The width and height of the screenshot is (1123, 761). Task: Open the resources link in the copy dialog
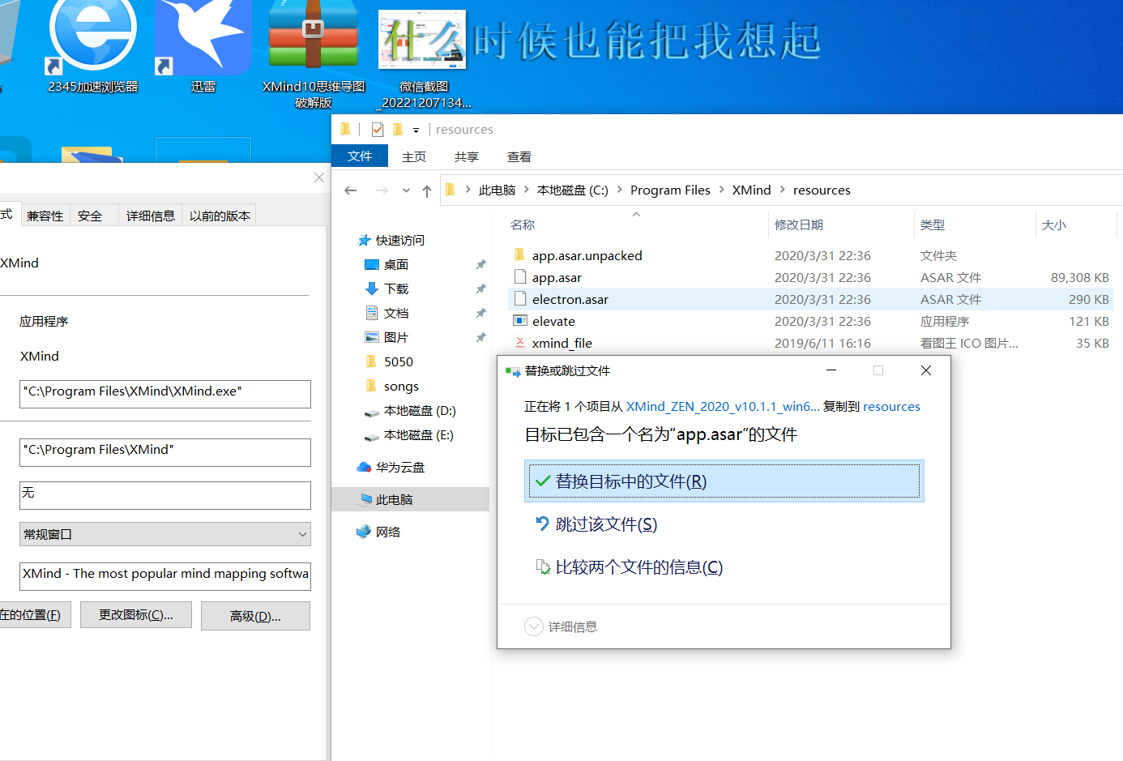coord(891,406)
